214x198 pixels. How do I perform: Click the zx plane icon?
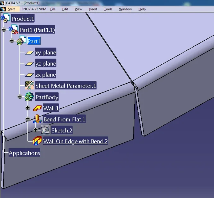pyautogui.click(x=29, y=75)
